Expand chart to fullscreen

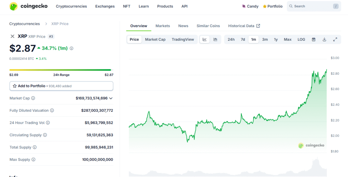tap(335, 39)
